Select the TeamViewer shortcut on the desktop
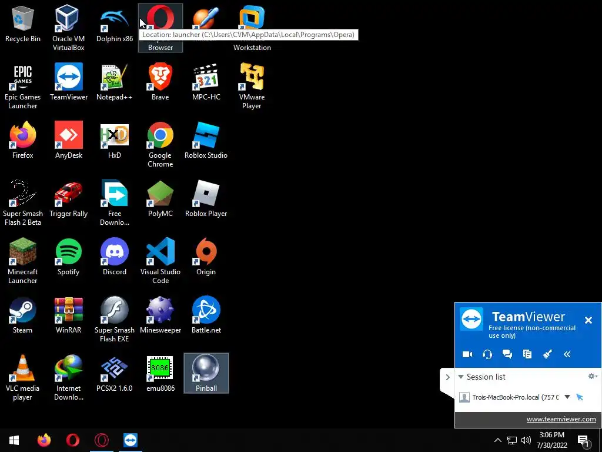602x452 pixels. pos(68,82)
